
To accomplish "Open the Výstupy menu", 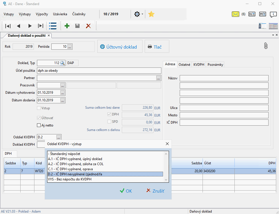I will (25, 14).
